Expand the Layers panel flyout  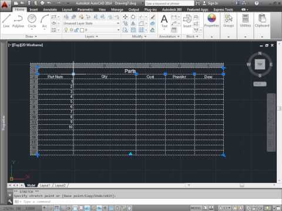pos(91,36)
